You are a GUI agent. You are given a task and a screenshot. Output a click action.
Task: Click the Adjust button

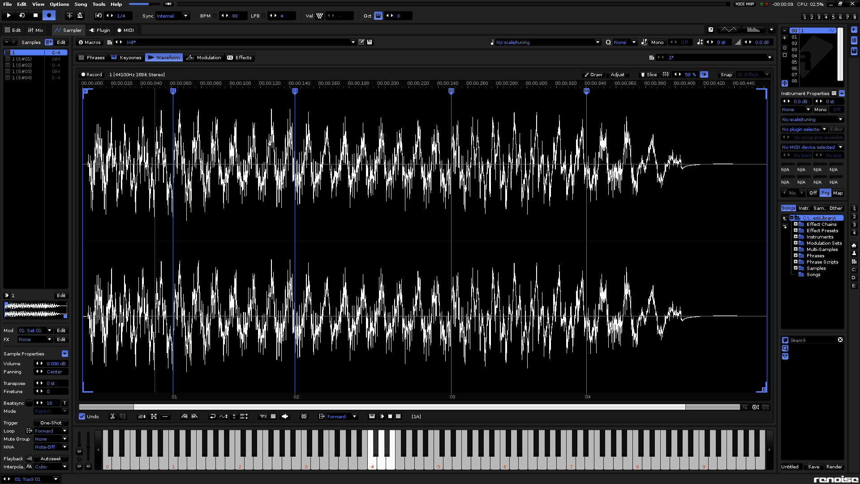617,74
